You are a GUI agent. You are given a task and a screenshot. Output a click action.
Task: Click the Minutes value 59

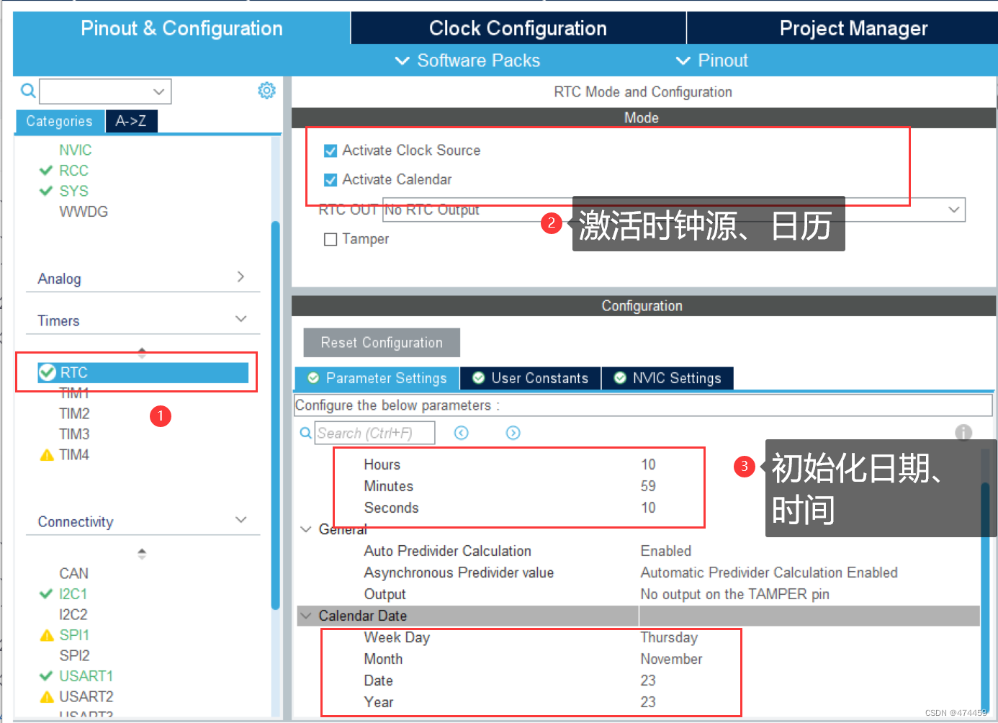tap(648, 486)
